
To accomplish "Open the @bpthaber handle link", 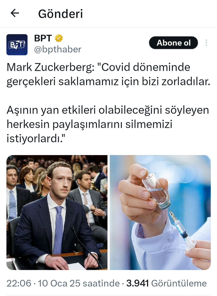I will pos(57,49).
